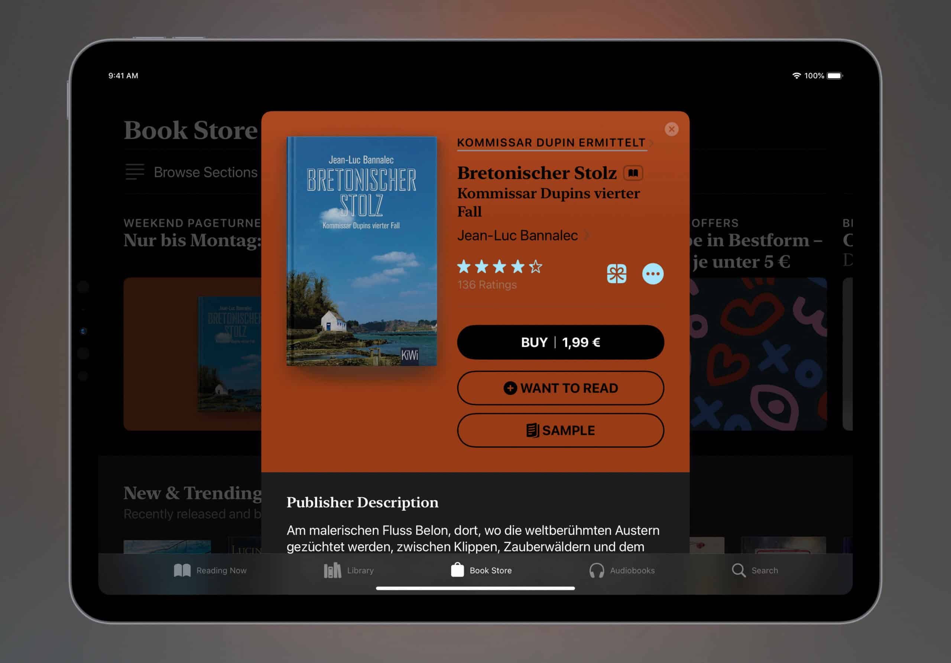Tap the New & Trending heading

click(x=192, y=493)
